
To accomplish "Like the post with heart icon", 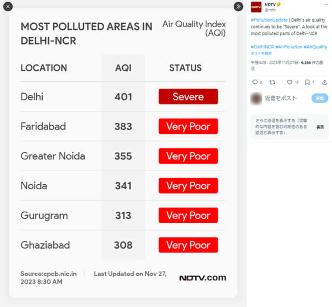I will [x=289, y=82].
